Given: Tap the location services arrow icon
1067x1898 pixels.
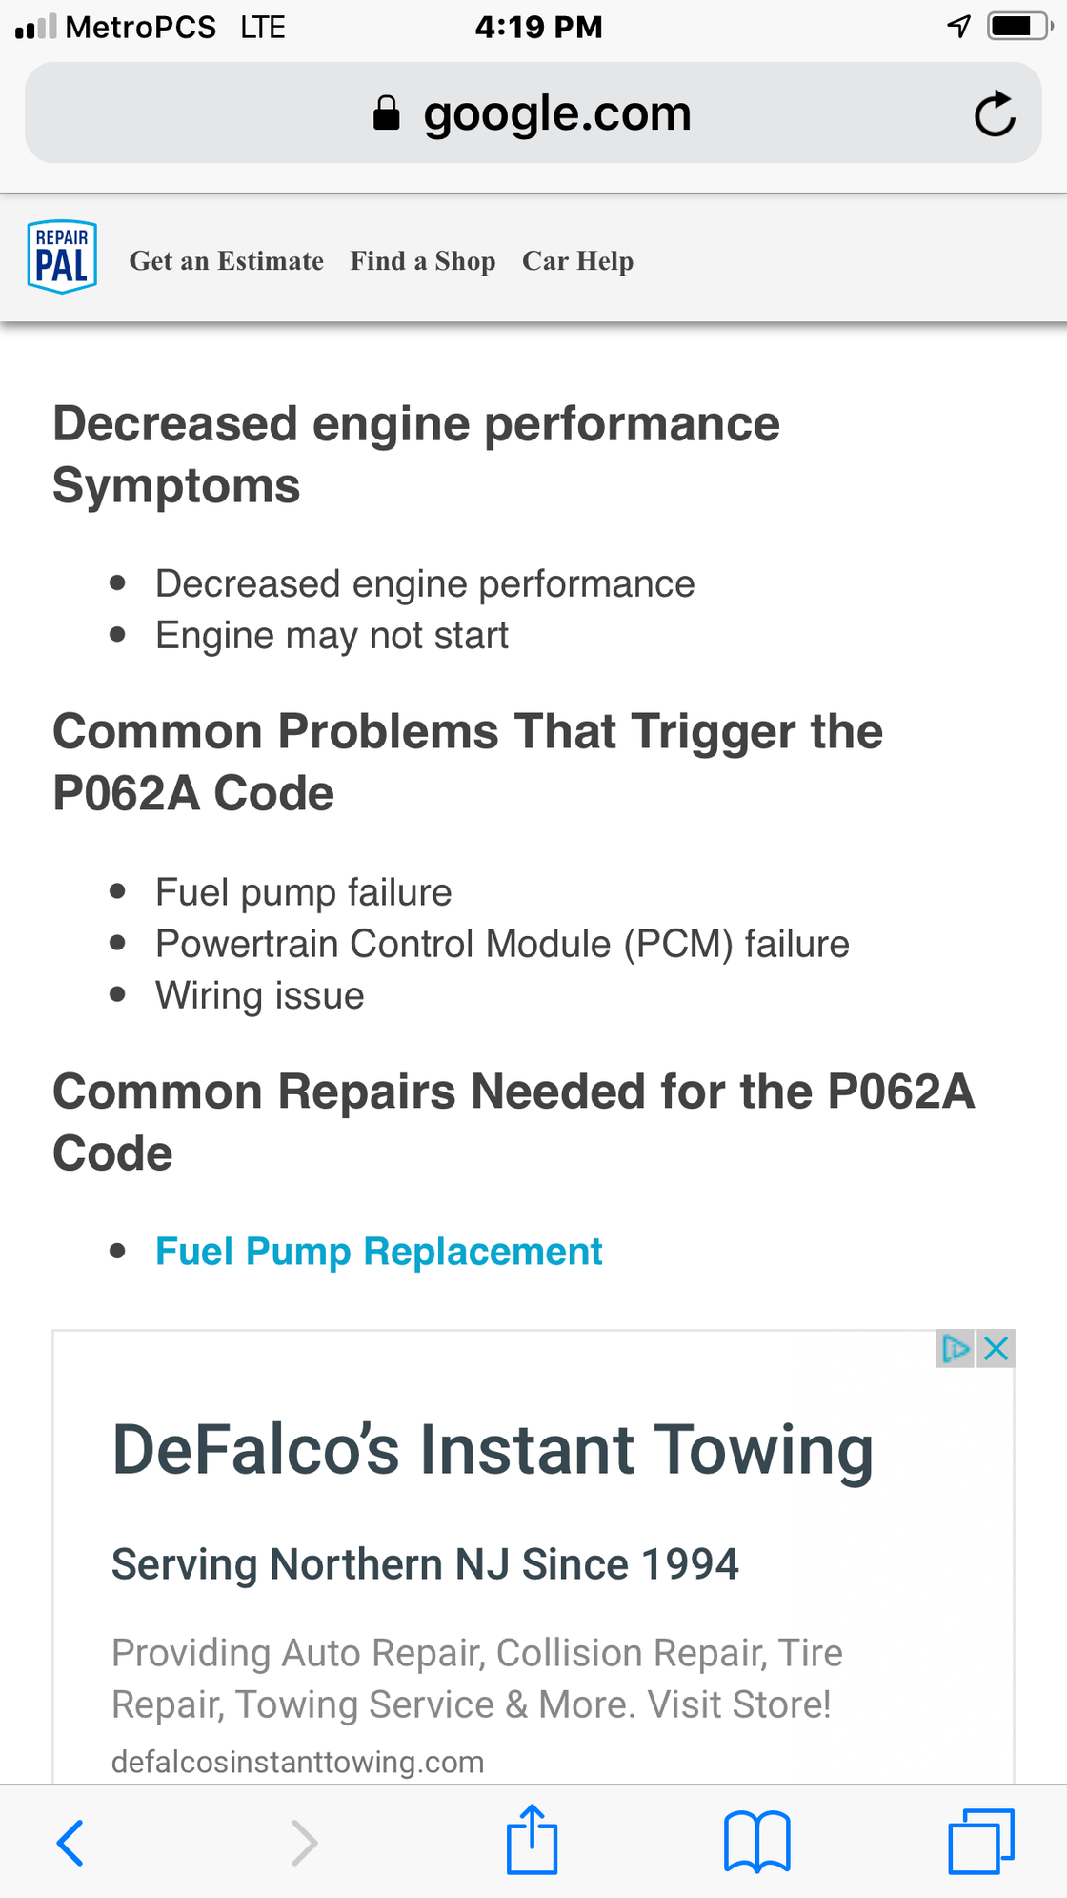Looking at the screenshot, I should pos(959,26).
